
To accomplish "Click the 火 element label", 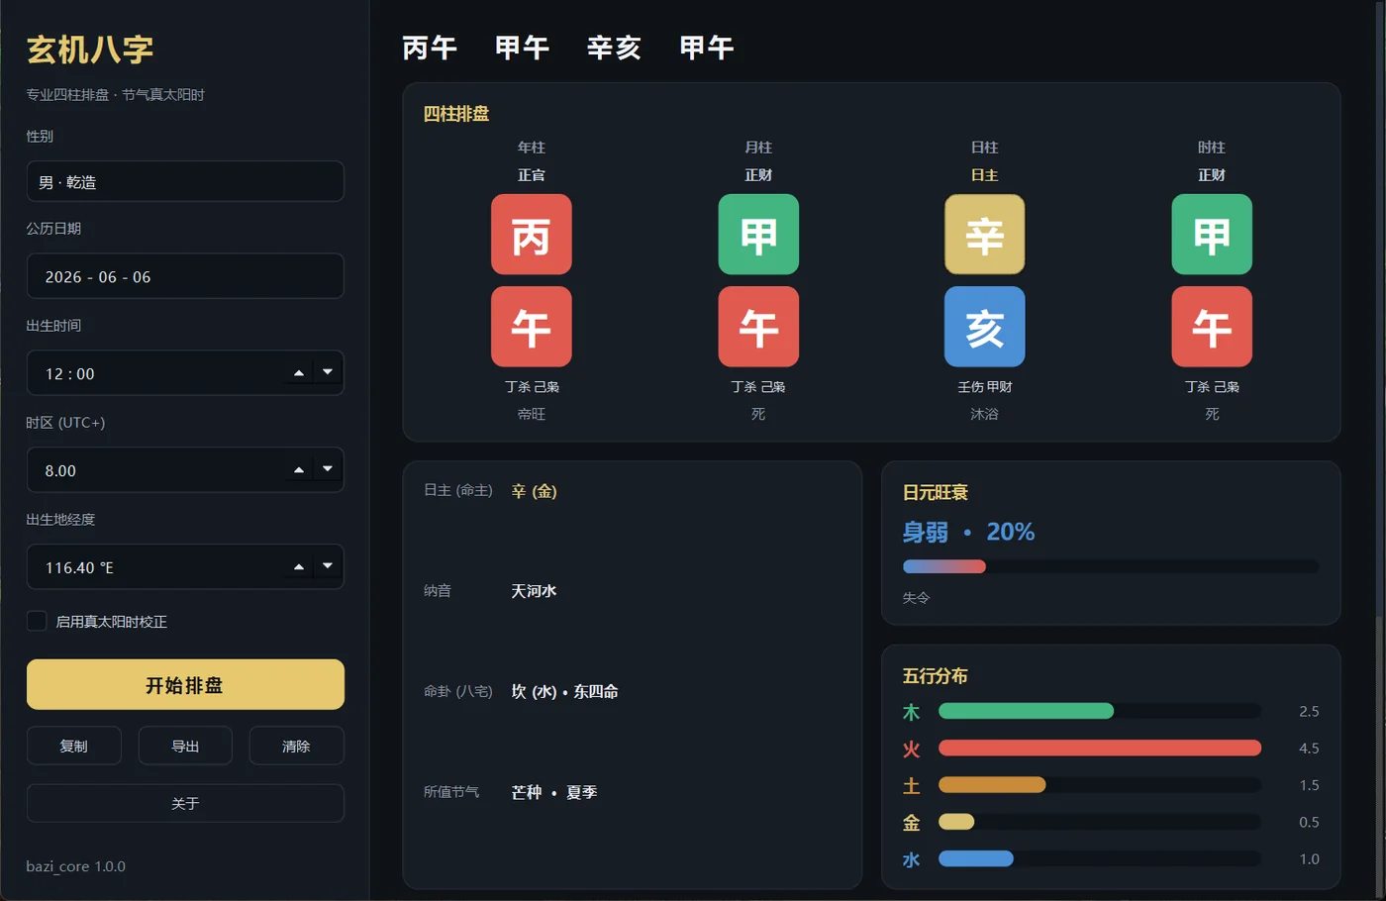I will click(x=912, y=749).
